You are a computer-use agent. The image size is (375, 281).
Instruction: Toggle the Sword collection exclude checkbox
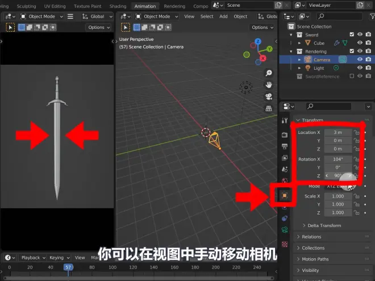[352, 35]
